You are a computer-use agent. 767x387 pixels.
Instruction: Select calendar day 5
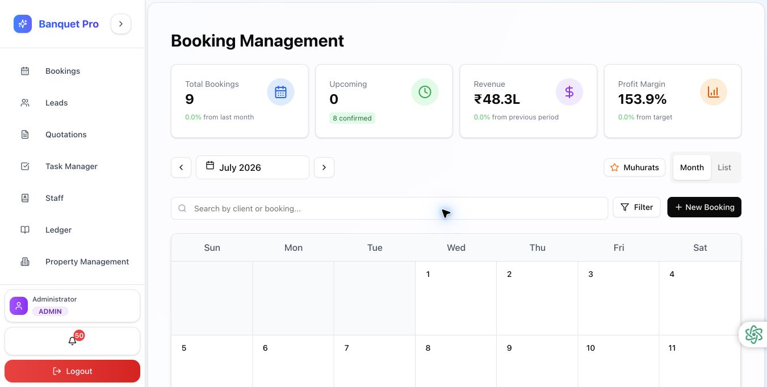212,361
